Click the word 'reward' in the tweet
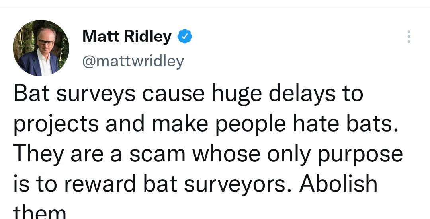This screenshot has height=219, width=430. click(100, 184)
